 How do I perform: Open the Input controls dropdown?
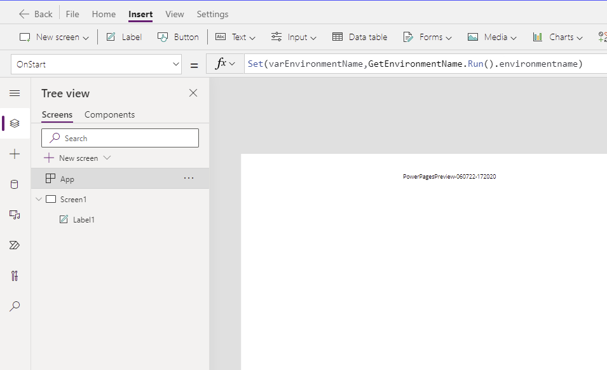coord(294,37)
